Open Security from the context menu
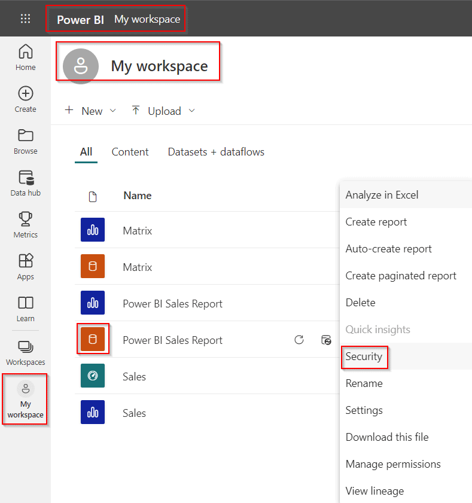The height and width of the screenshot is (503, 472). [x=406, y=356]
